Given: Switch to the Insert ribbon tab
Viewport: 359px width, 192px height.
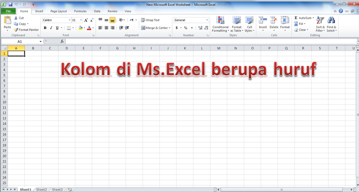Looking at the screenshot, I should 39,11.
